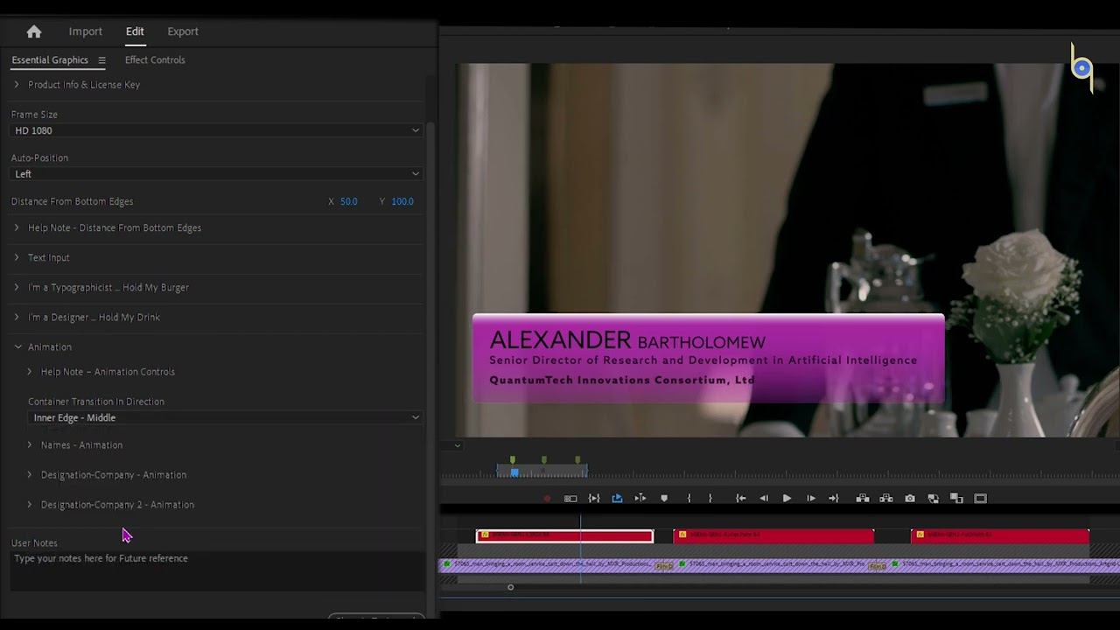
Task: Expand I'm a Designer … Hold My Drink
Action: click(17, 318)
